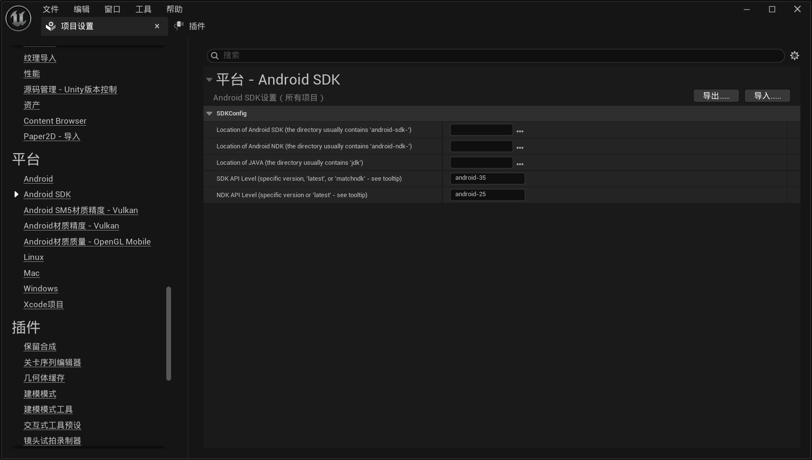Open Windows platform settings
The image size is (812, 460).
tap(41, 288)
